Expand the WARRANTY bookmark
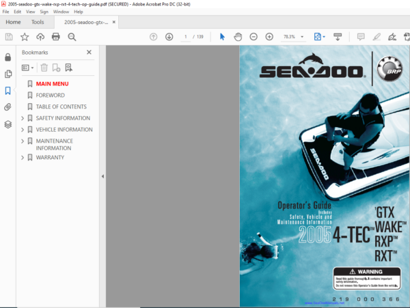This screenshot has width=410, height=308. [23, 158]
